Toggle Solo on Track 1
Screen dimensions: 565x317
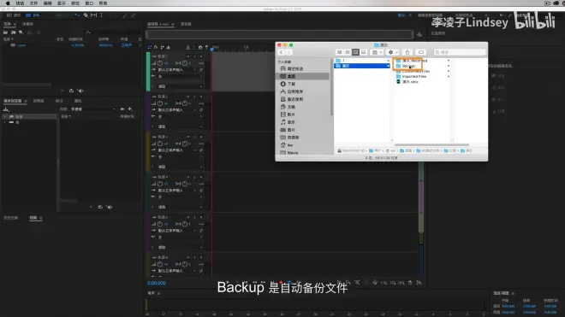194,56
